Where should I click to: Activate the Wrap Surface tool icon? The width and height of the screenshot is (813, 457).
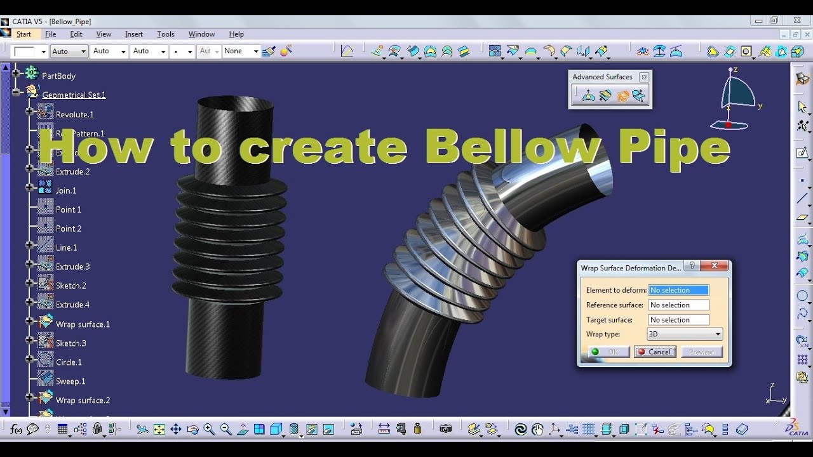coord(622,96)
